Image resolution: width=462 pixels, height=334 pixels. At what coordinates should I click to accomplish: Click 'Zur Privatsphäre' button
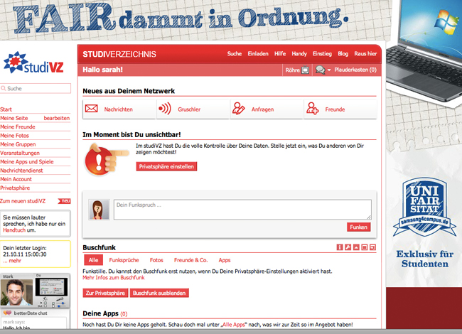point(105,293)
